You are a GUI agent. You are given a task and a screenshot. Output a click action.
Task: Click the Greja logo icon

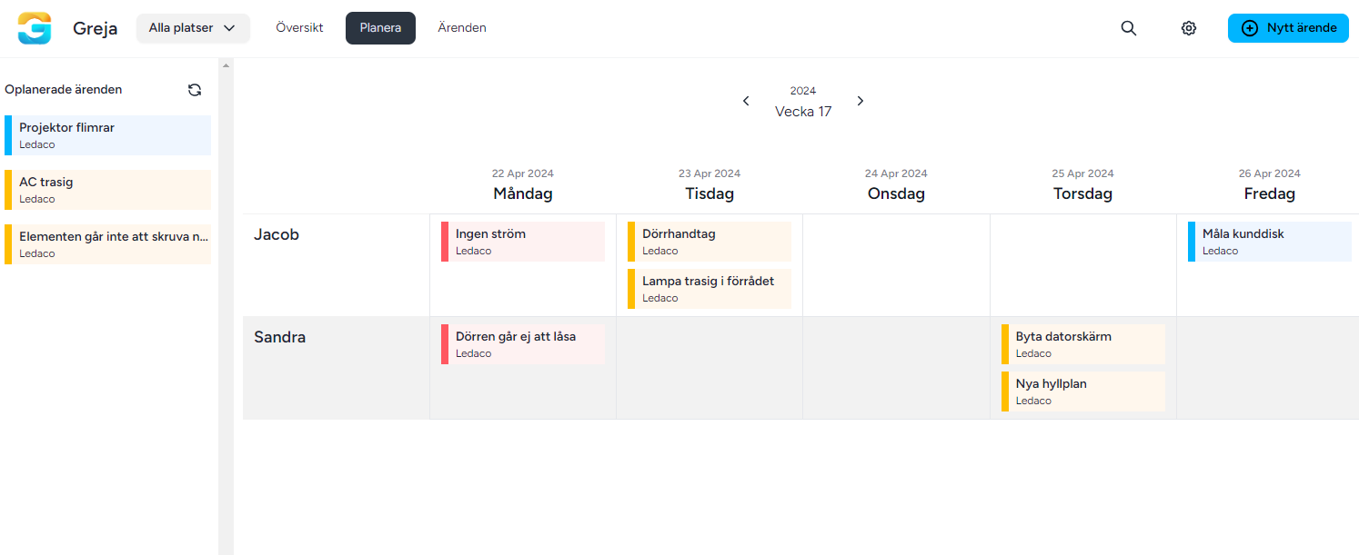click(x=35, y=28)
